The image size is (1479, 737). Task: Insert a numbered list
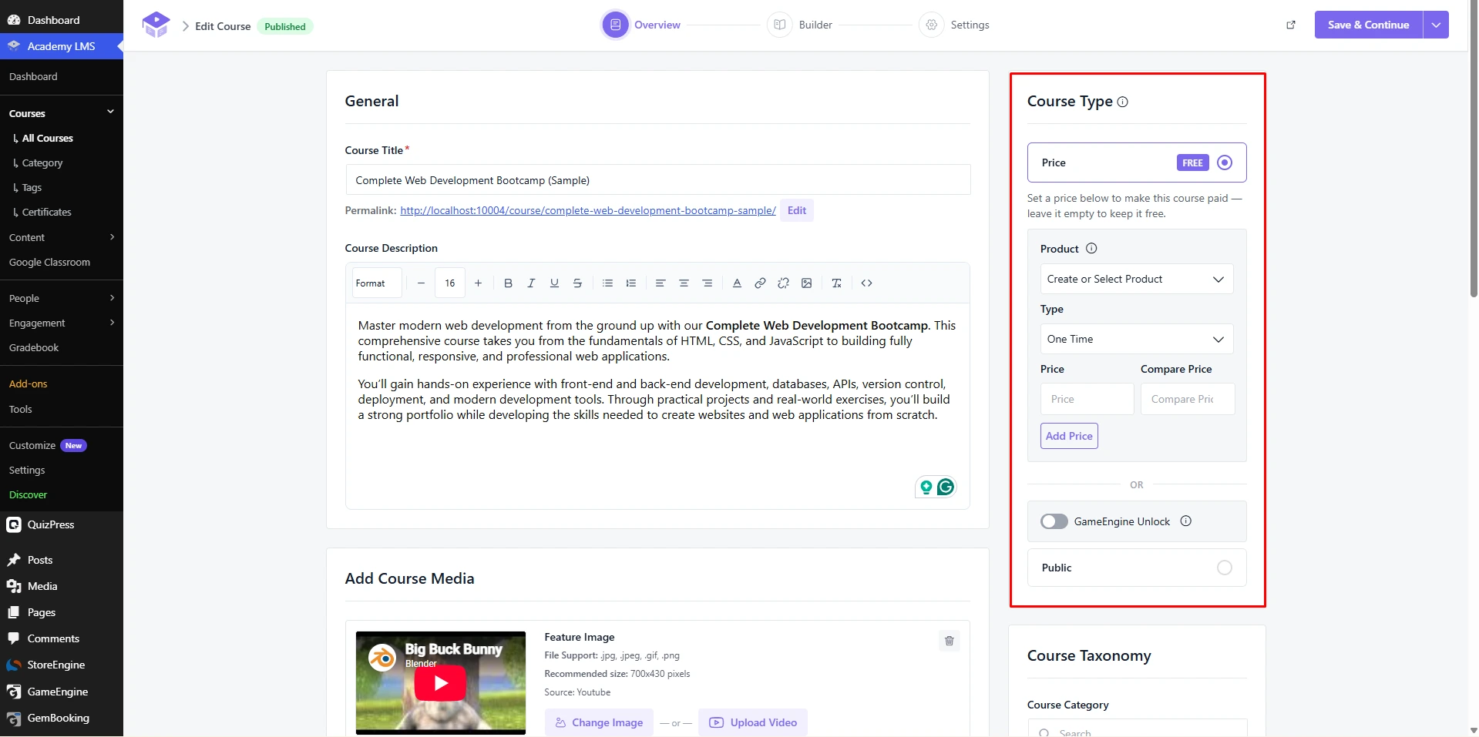[630, 283]
